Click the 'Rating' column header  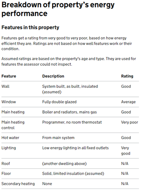point(127,76)
